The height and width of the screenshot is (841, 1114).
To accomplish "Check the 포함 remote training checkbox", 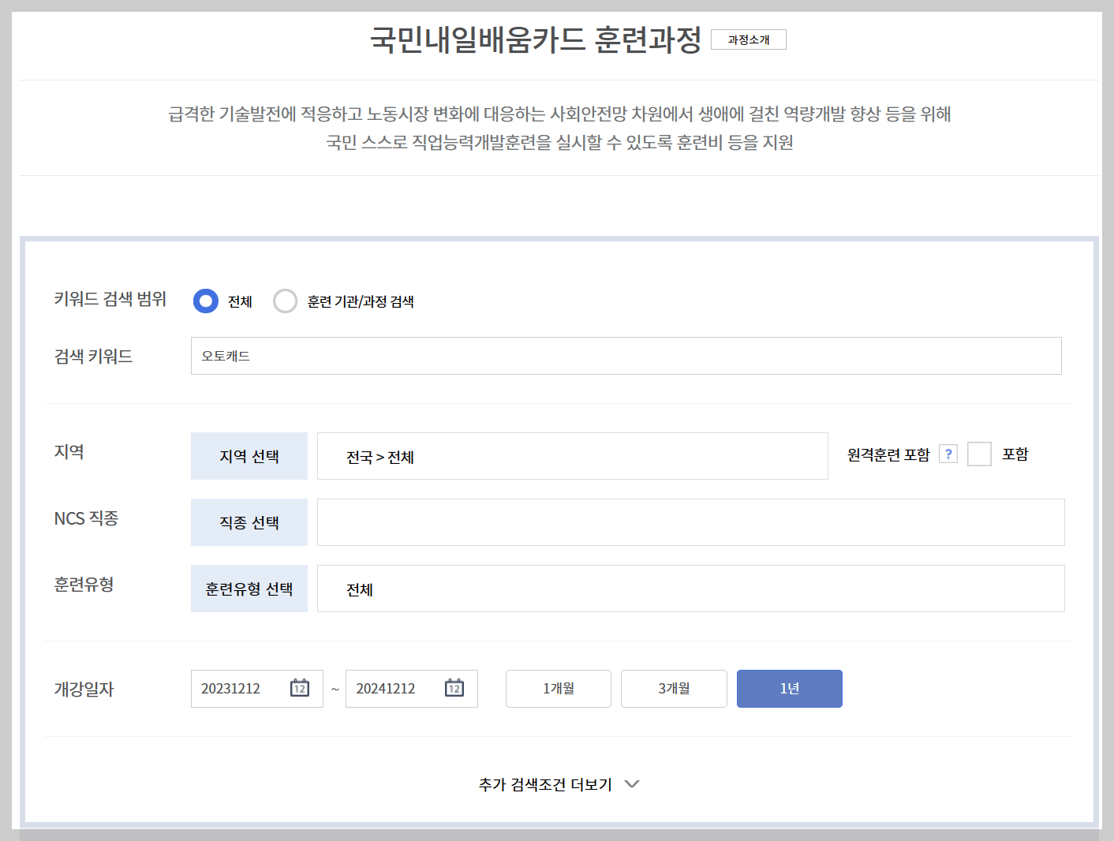I will [x=979, y=454].
